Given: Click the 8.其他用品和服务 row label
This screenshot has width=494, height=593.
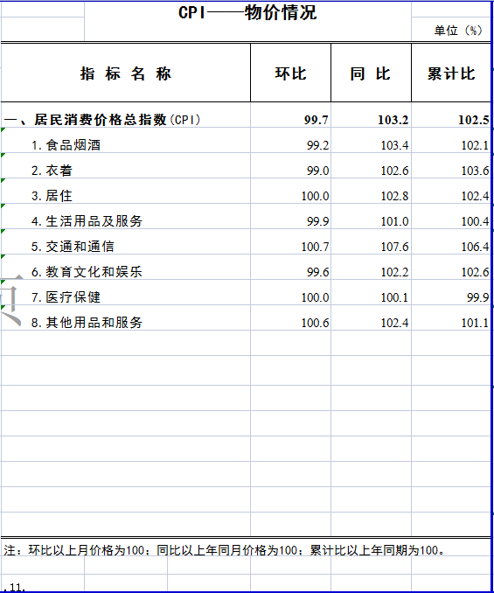Looking at the screenshot, I should coord(87,322).
